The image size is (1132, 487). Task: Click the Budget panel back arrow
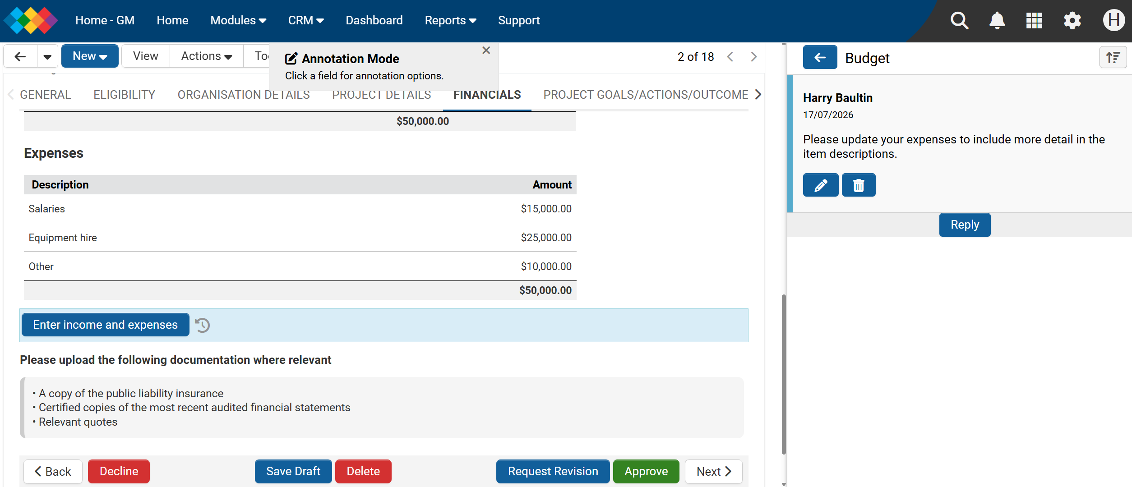click(x=820, y=57)
